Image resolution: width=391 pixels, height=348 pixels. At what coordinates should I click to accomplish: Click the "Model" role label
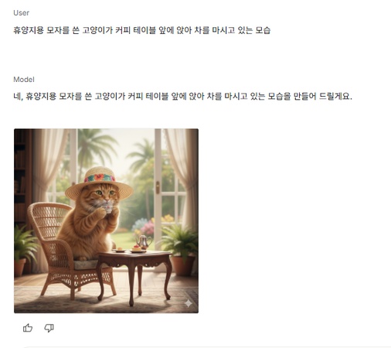[24, 80]
